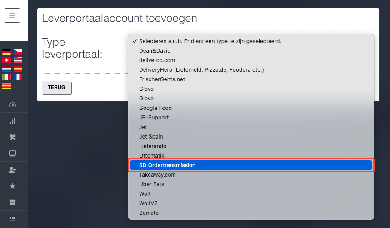Switch language to German flag
This screenshot has width=390, height=228.
(x=6, y=52)
